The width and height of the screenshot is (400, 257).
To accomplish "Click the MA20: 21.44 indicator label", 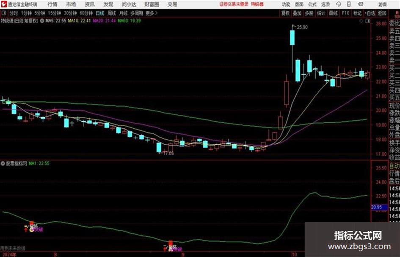I will coord(104,21).
